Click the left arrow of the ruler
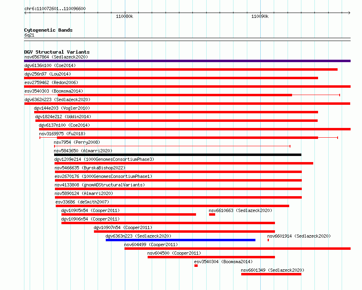The image size is (362, 290). click(26, 13)
